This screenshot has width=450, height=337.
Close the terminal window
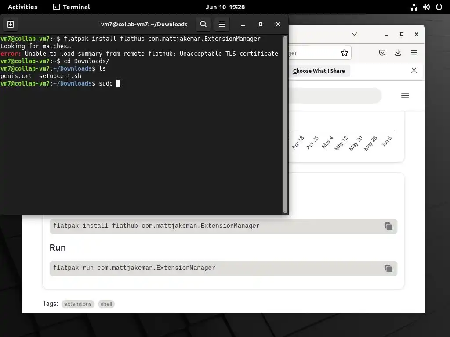[x=278, y=25]
